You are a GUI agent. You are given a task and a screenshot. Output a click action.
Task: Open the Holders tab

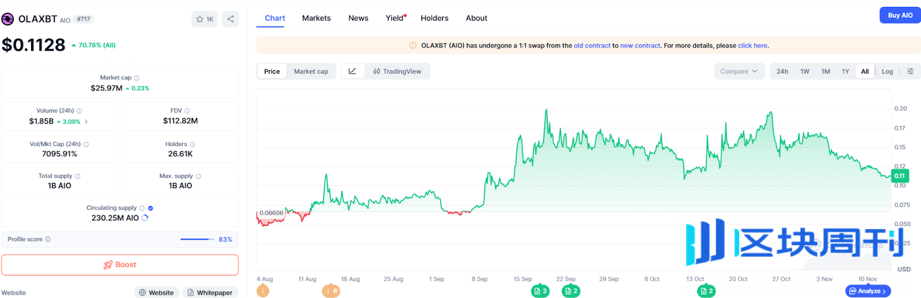click(x=435, y=18)
